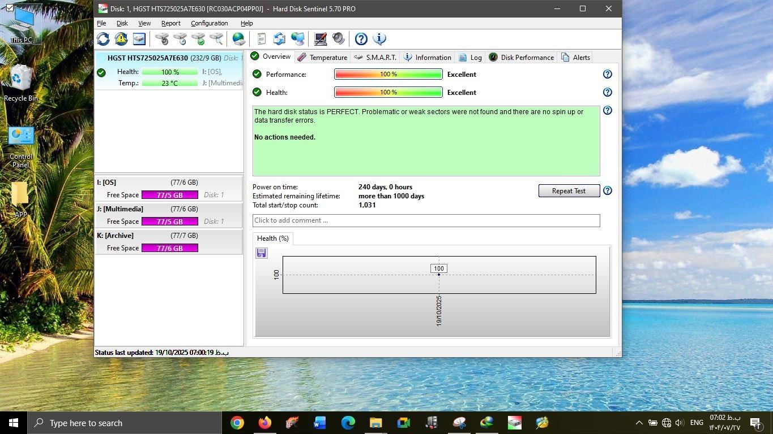This screenshot has width=773, height=434.
Task: Click the Refresh disk status toolbar icon
Action: [103, 39]
